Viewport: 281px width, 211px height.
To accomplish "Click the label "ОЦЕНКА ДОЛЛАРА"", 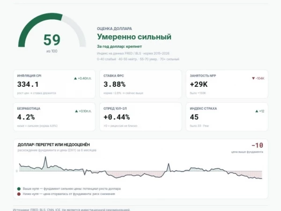I will 114,29.
